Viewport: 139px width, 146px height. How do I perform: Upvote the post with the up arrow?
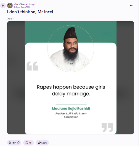point(10,143)
